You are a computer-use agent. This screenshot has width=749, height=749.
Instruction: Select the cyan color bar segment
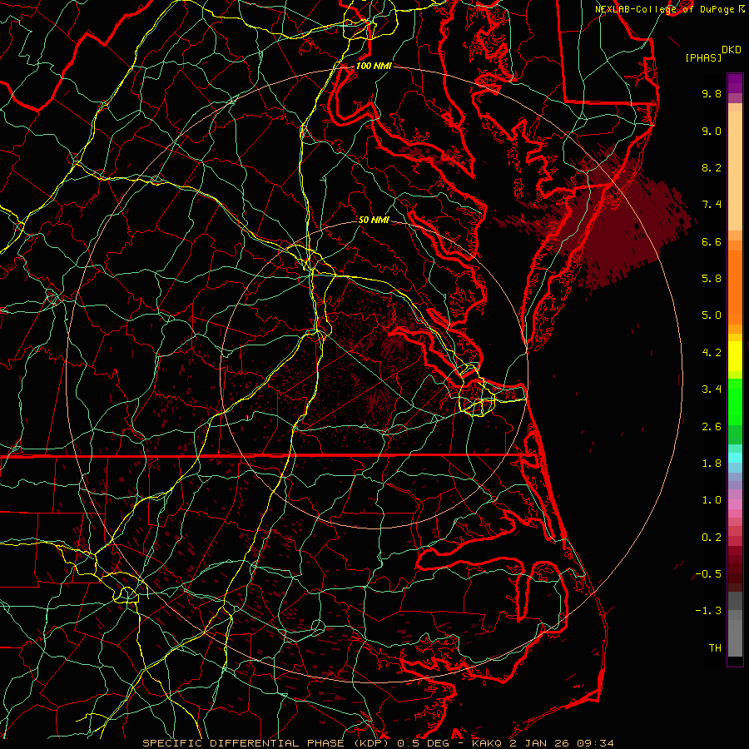point(735,458)
